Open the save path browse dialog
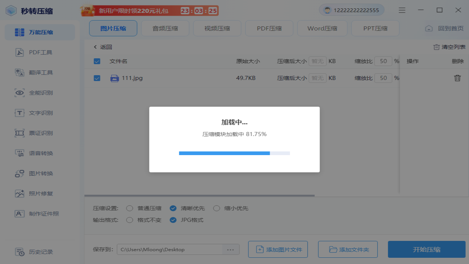The image size is (469, 264). tap(230, 249)
